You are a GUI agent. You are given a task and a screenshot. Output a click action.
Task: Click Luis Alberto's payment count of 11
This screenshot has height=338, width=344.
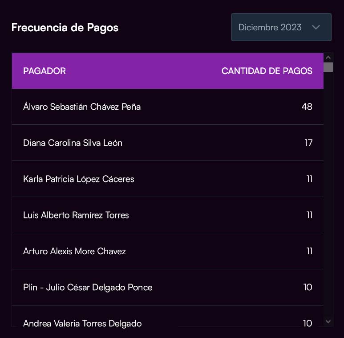309,215
